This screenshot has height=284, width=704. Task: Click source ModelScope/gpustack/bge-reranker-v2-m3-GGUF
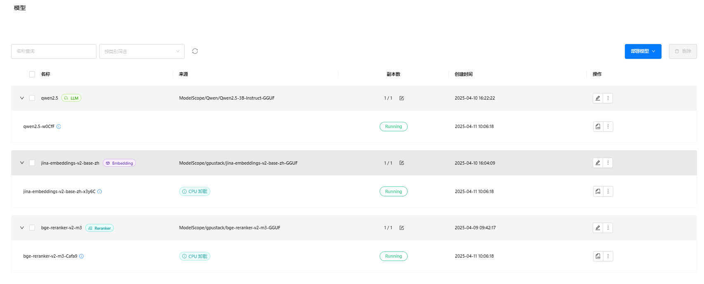230,228
